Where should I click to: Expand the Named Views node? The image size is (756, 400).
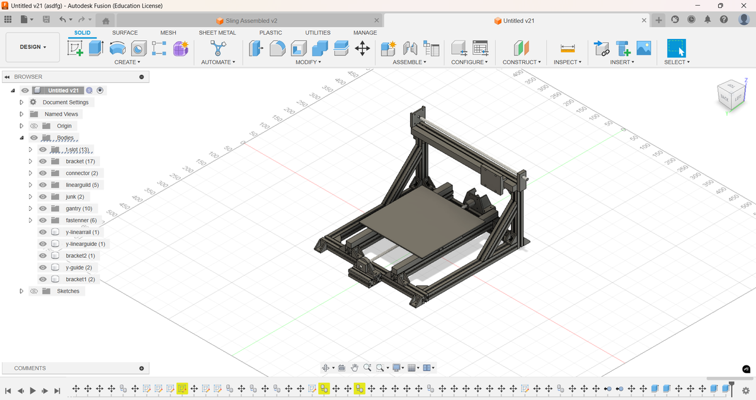coord(21,114)
